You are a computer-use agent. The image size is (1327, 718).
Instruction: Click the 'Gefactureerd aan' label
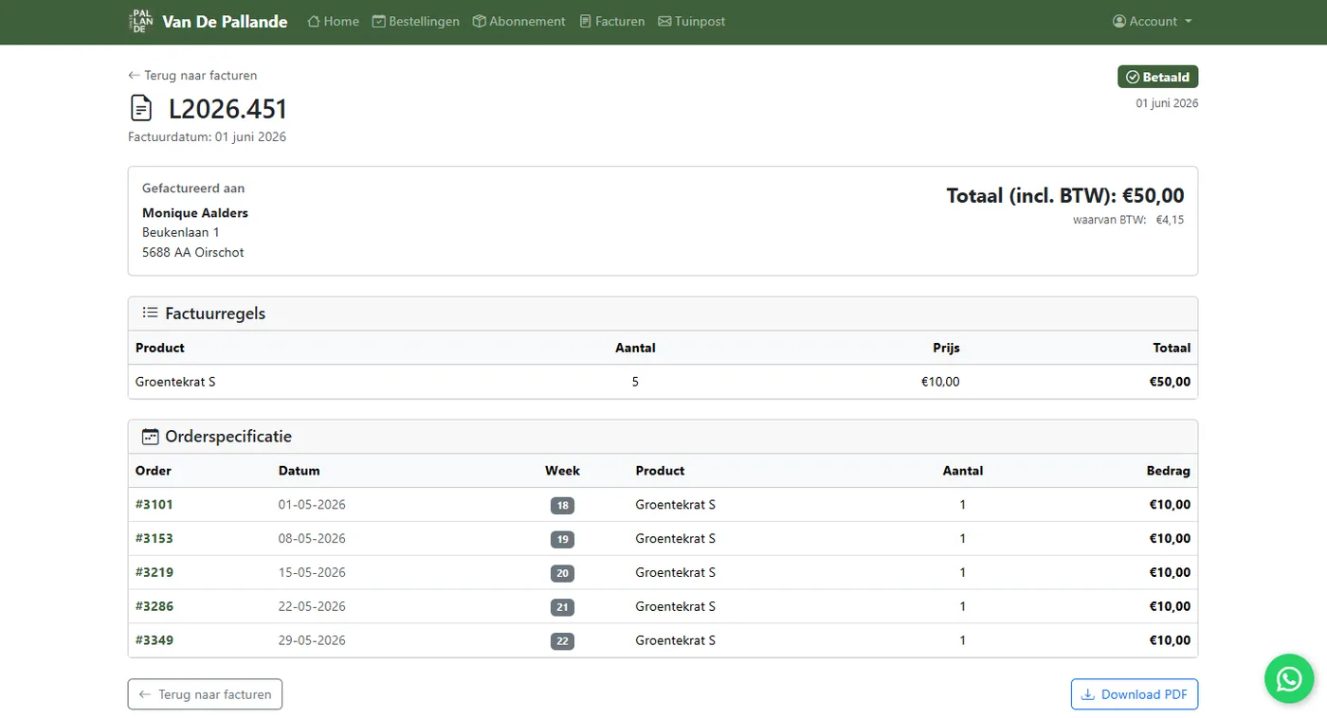click(193, 188)
